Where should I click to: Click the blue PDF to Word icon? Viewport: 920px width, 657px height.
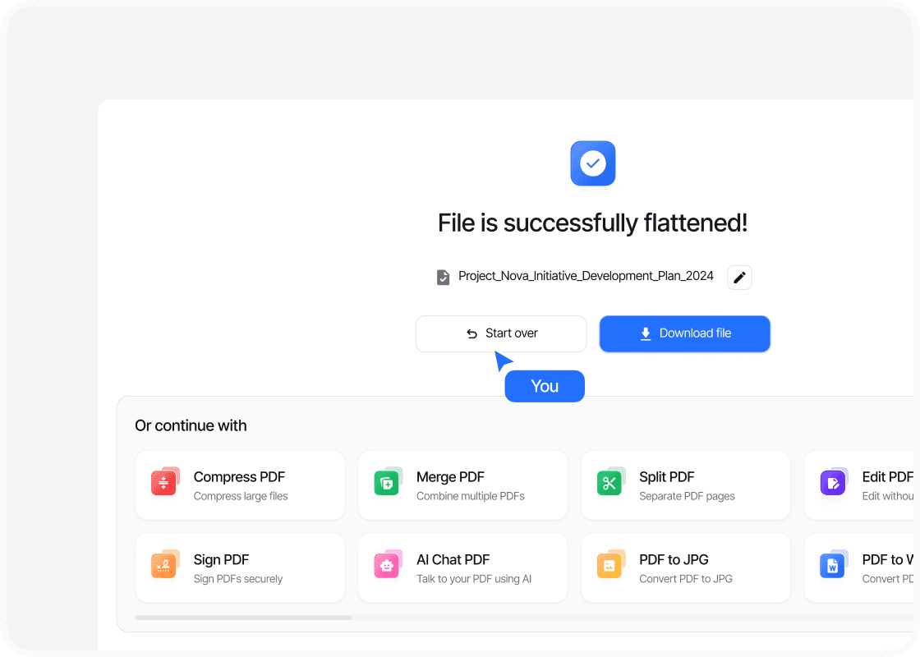[832, 565]
